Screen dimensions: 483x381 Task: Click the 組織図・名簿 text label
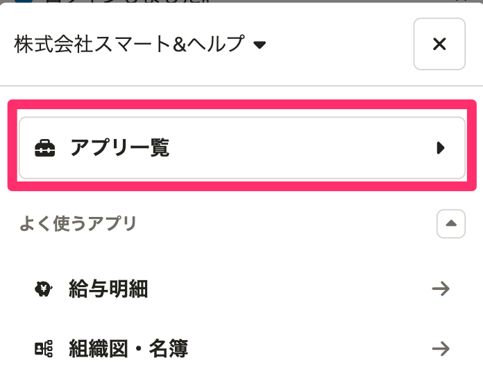pos(128,348)
